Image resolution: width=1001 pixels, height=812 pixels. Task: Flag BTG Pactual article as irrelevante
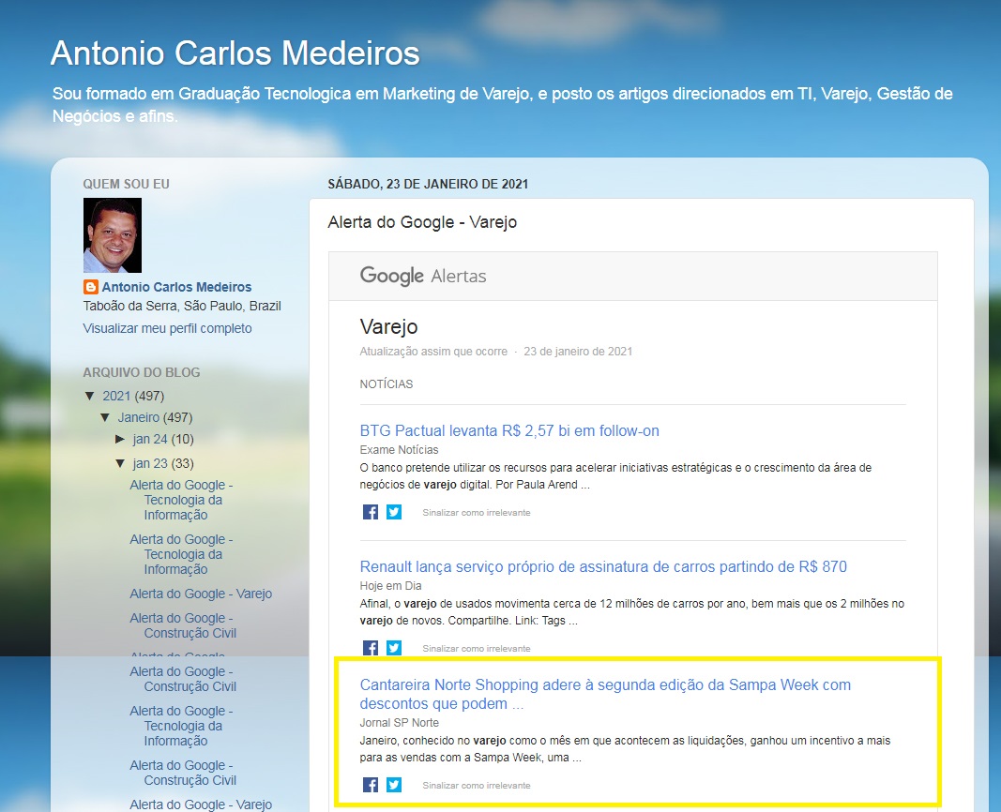(477, 513)
